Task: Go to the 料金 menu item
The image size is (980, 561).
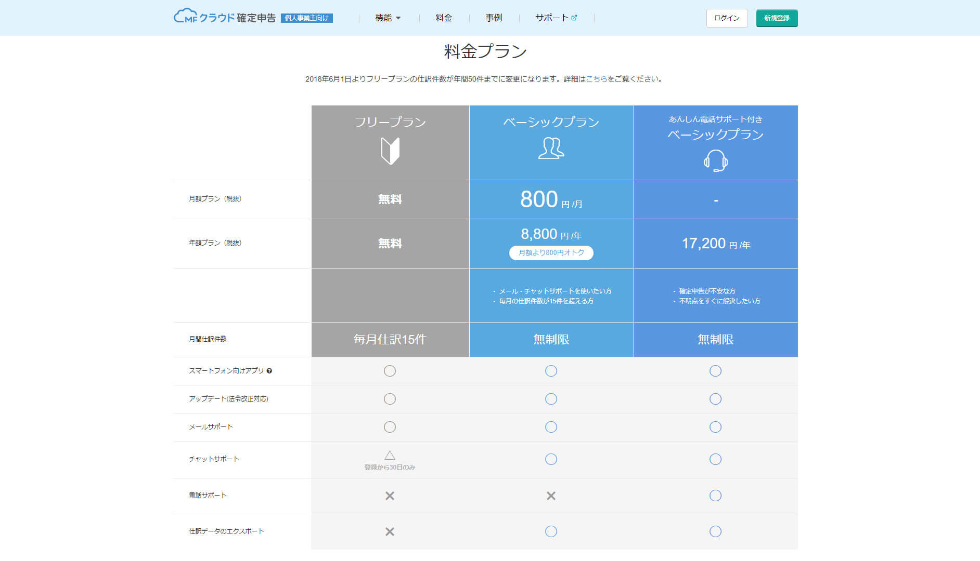Action: [444, 18]
